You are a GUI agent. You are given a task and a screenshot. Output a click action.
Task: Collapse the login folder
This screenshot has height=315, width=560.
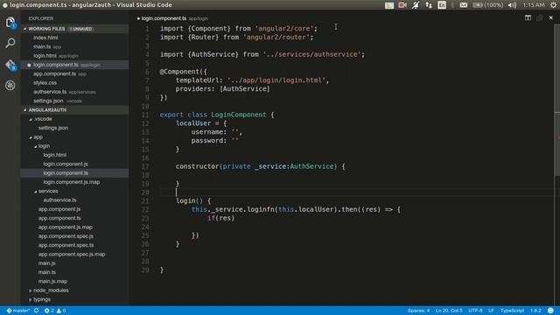click(44, 146)
